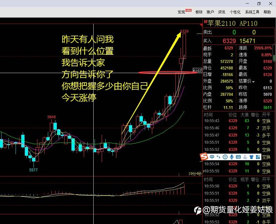Minimize the trading window

coord(247,4)
